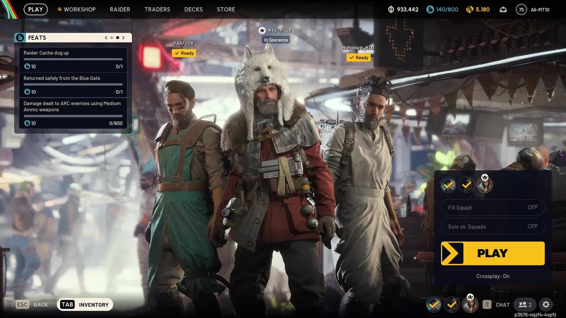Viewport: 566px width, 318px height.
Task: Click the Raider Cache feat progress bar
Action: tap(73, 59)
